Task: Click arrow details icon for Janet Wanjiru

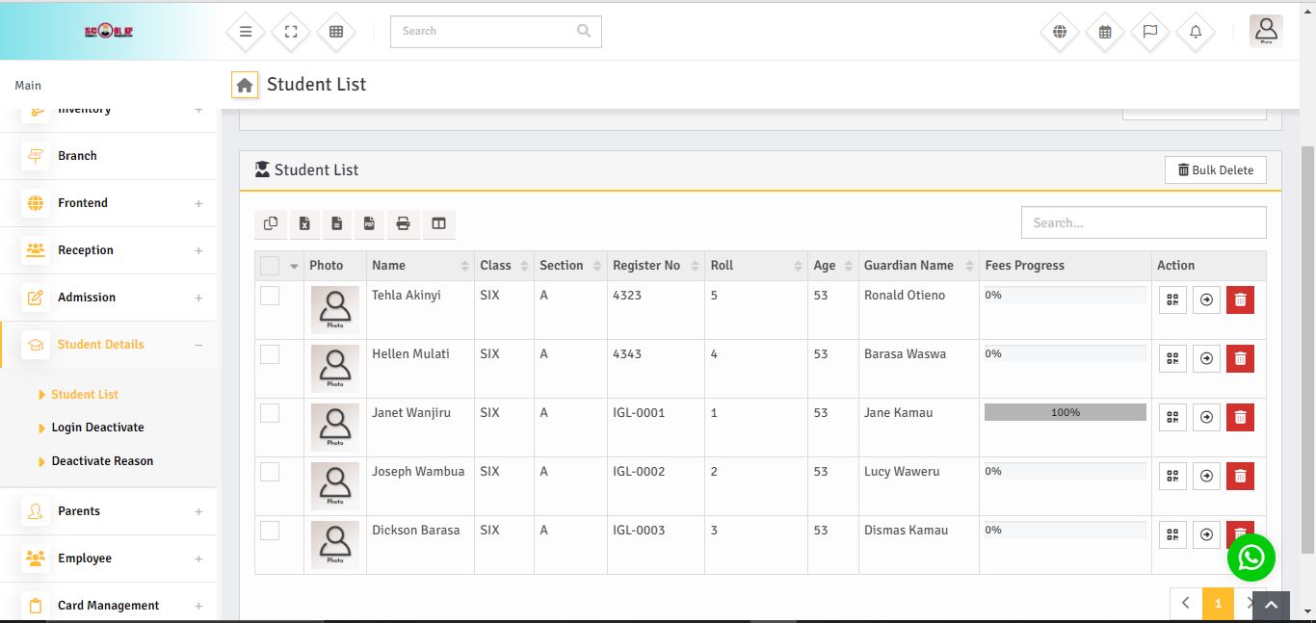Action: click(x=1206, y=418)
